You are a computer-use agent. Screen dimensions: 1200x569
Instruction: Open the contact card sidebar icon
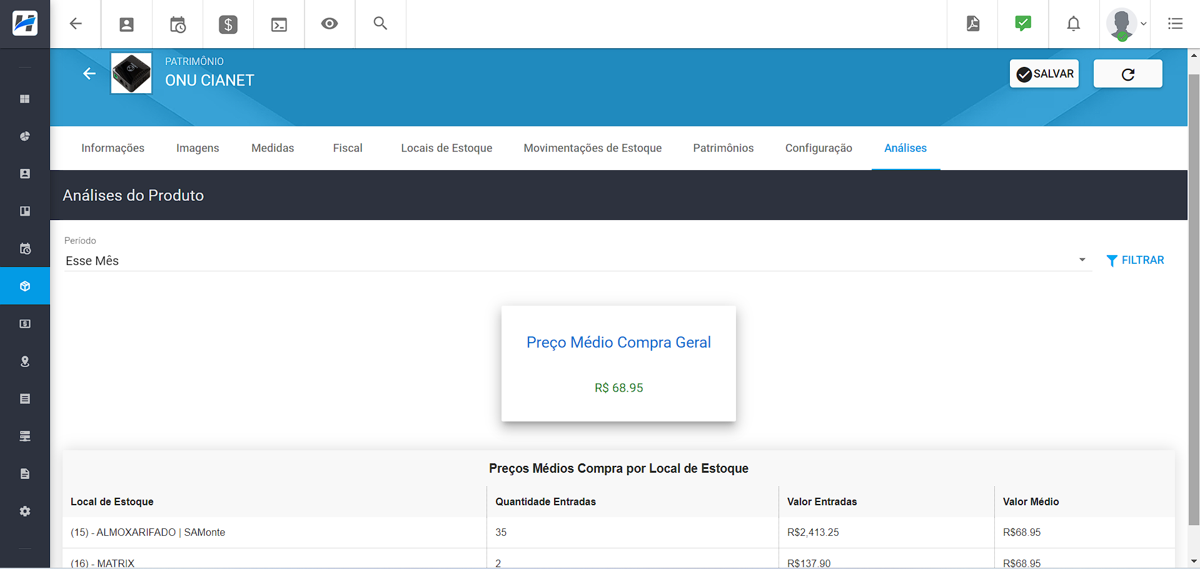[25, 174]
